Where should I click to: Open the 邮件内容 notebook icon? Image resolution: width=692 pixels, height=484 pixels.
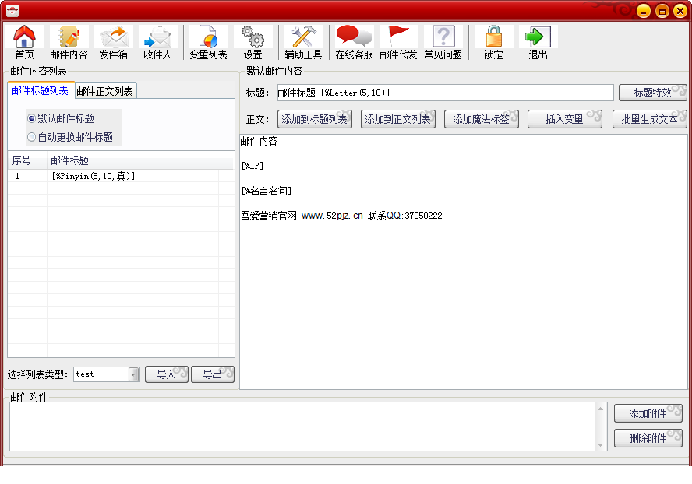(69, 42)
